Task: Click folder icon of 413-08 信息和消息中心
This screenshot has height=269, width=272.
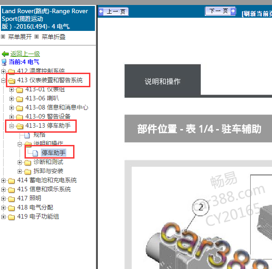Action: tap(20, 108)
